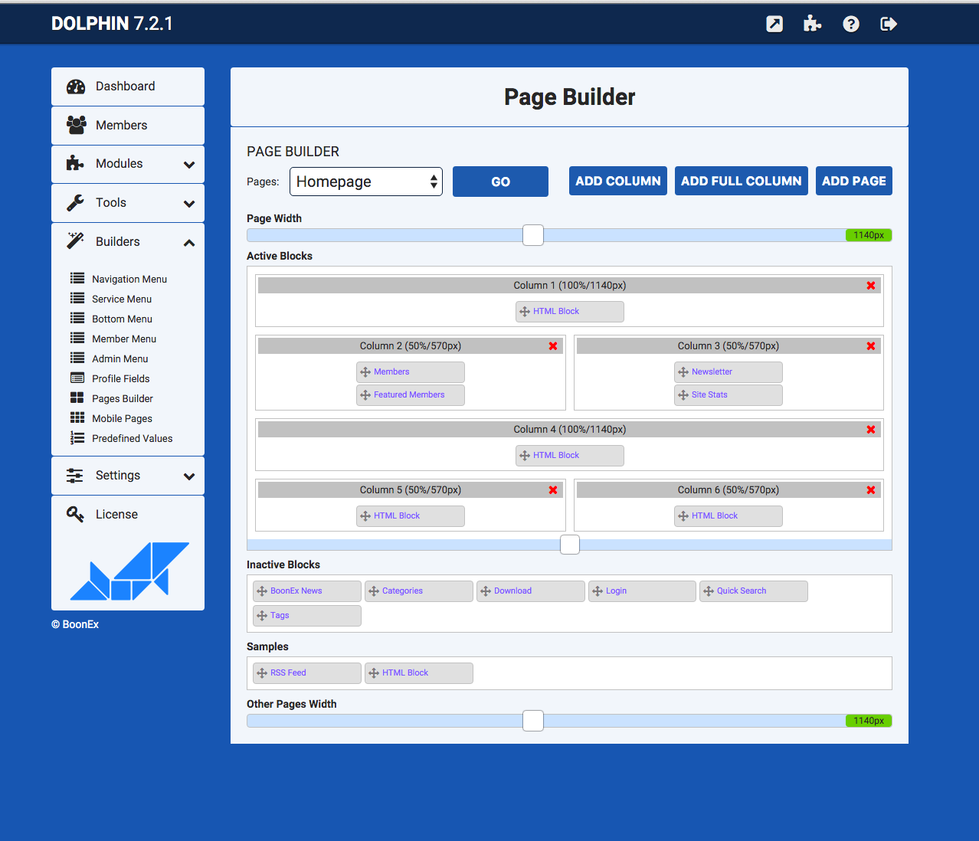Go to Dashboard in sidebar
Screen dimensions: 979x841
point(125,87)
